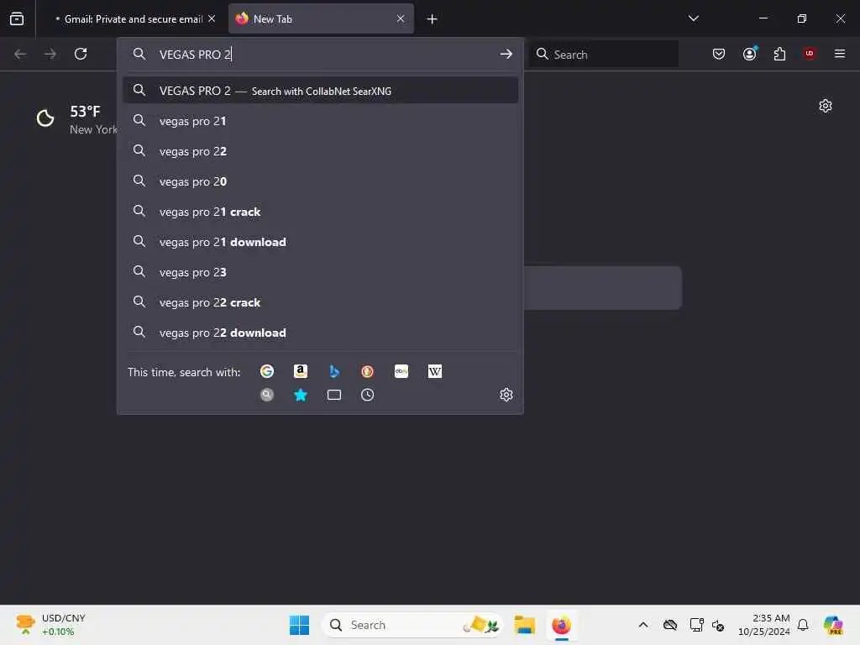Open the Firefox application menu
The height and width of the screenshot is (645, 860).
tap(840, 54)
